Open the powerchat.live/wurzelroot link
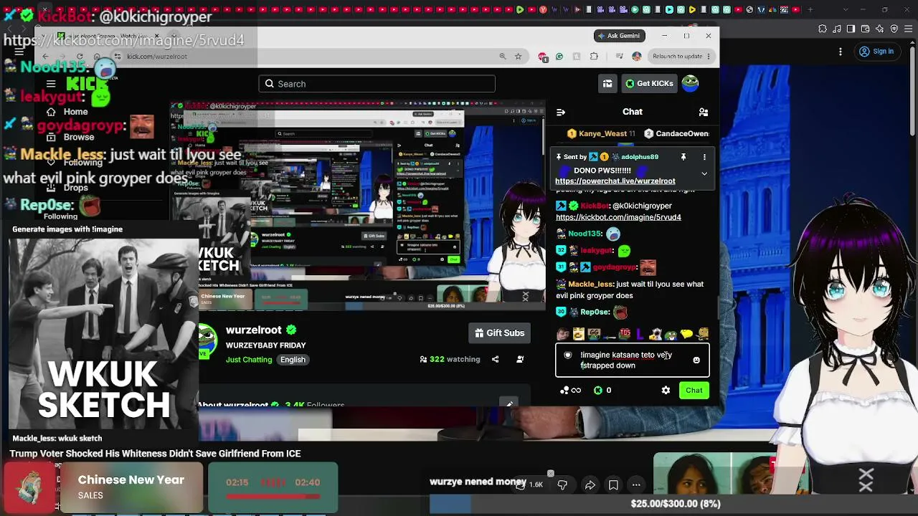Viewport: 918px width, 516px height. pyautogui.click(x=615, y=181)
